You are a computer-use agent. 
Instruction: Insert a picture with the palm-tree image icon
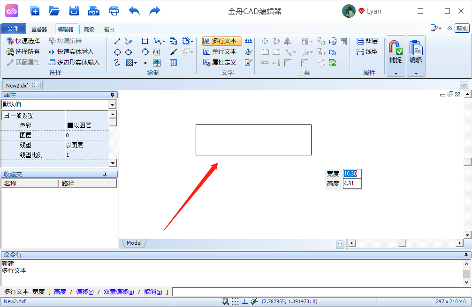[x=157, y=63]
